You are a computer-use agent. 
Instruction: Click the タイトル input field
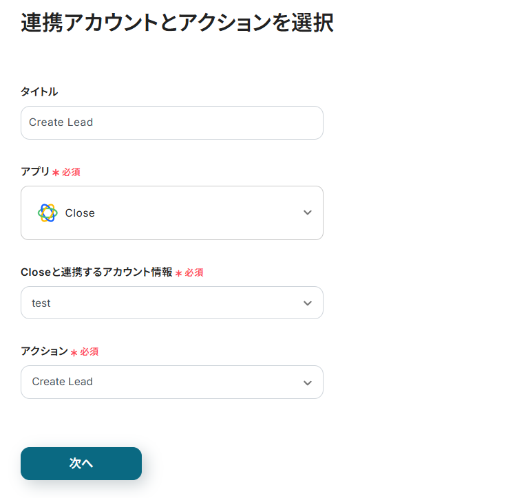[x=172, y=122]
